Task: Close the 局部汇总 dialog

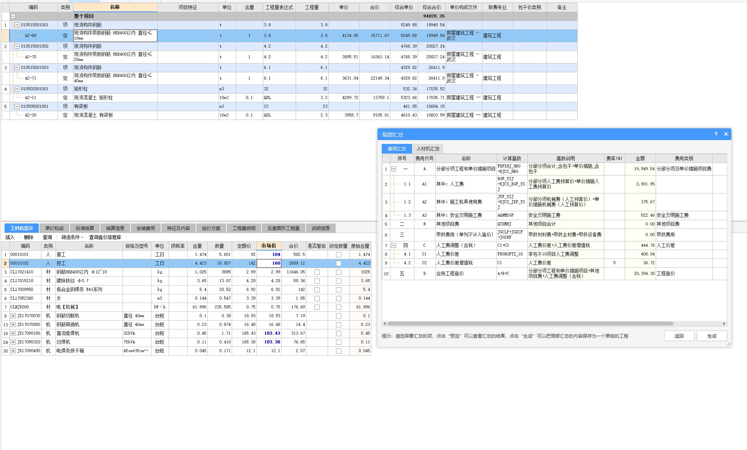Action: [x=726, y=134]
